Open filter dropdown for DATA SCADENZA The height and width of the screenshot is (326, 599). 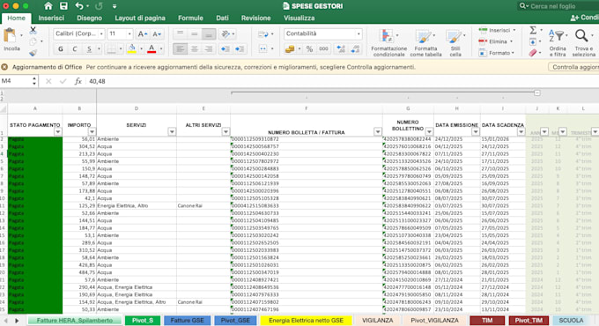521,132
